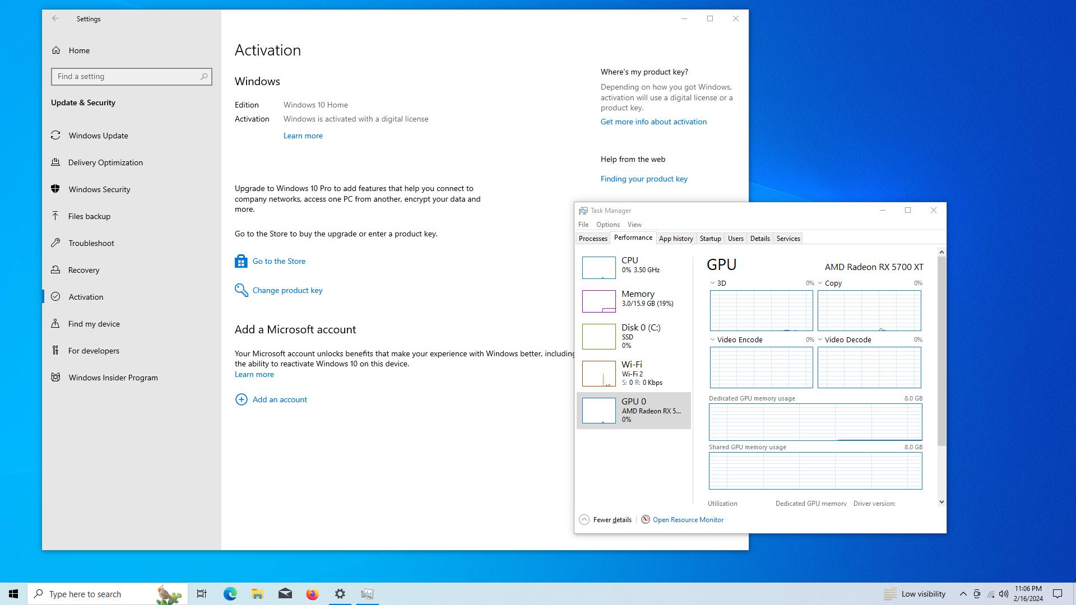
Task: Click the Task View taskbar icon
Action: tap(202, 594)
